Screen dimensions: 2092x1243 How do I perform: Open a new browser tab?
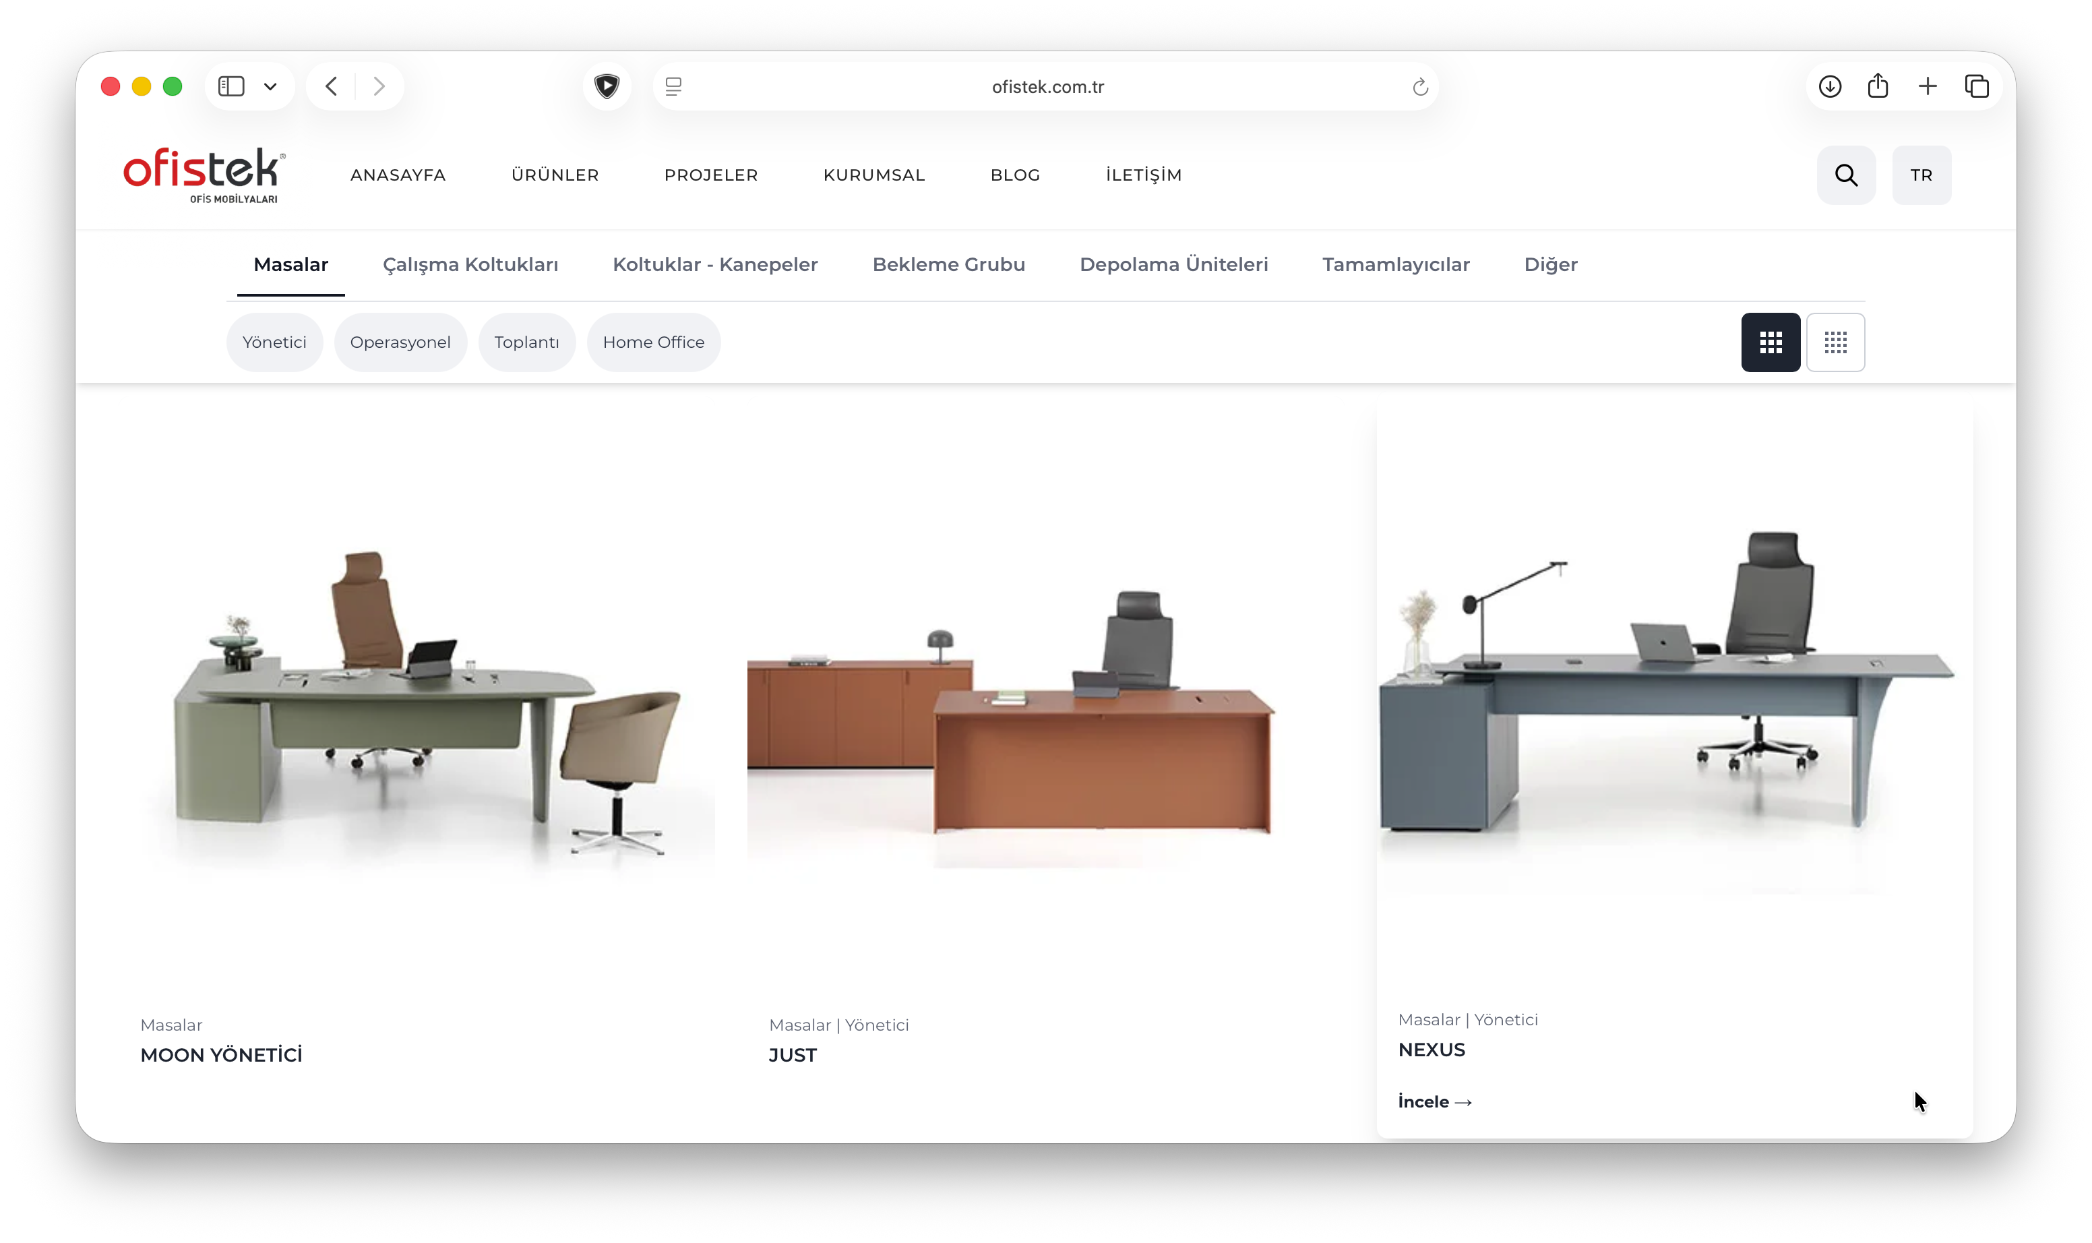pos(1926,86)
